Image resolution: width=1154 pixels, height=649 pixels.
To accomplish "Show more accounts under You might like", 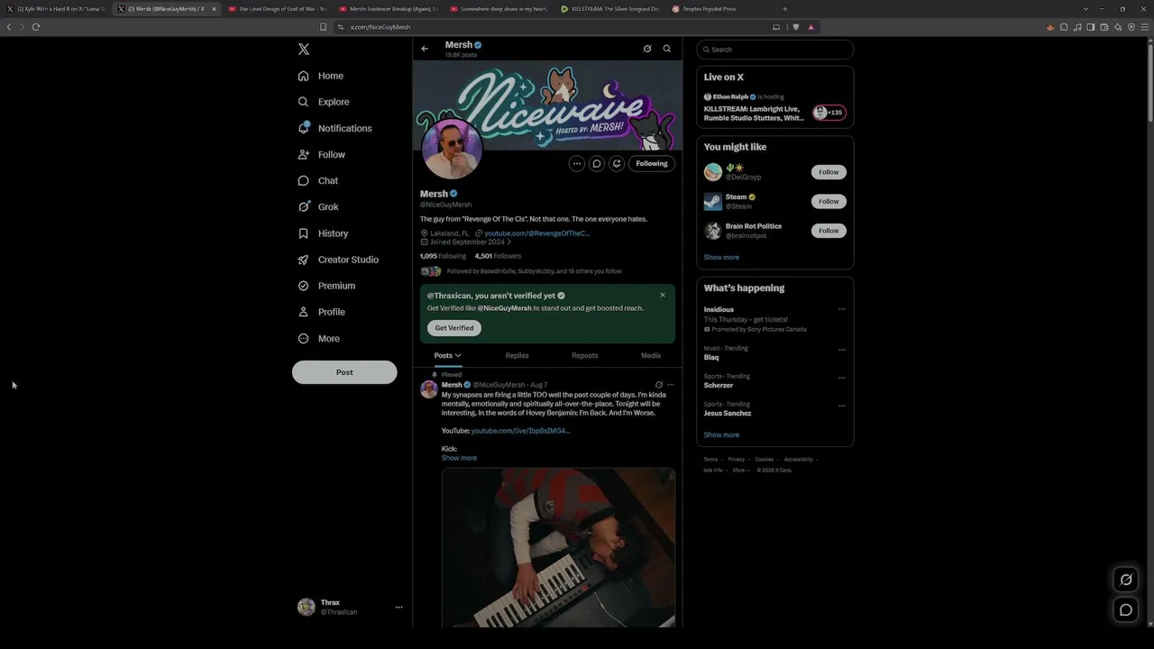I will [x=721, y=258].
